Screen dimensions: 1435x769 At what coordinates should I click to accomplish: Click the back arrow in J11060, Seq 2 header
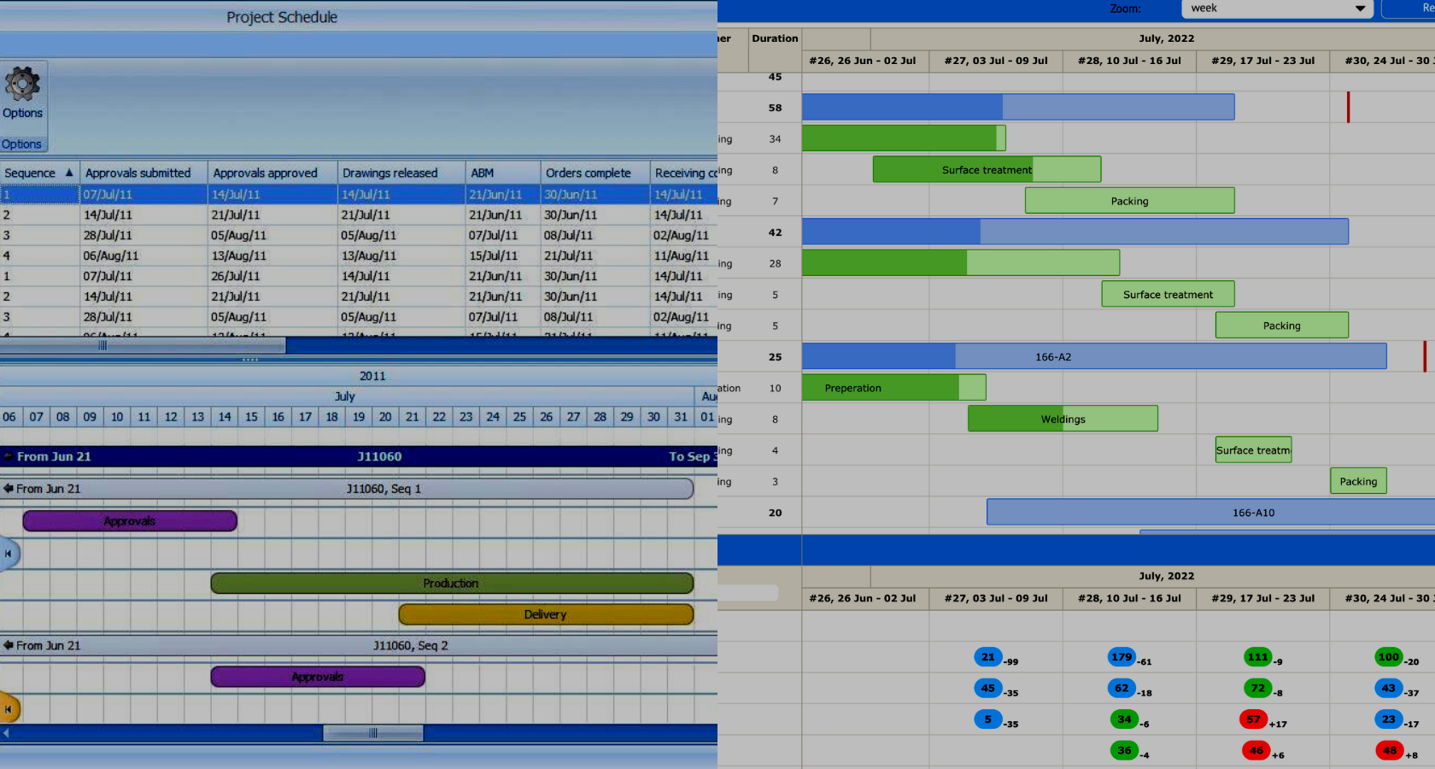coord(9,646)
